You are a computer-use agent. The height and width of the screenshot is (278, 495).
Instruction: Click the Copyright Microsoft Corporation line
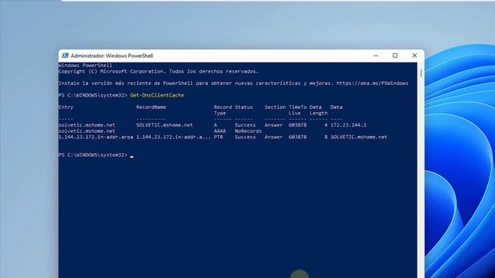pyautogui.click(x=159, y=72)
